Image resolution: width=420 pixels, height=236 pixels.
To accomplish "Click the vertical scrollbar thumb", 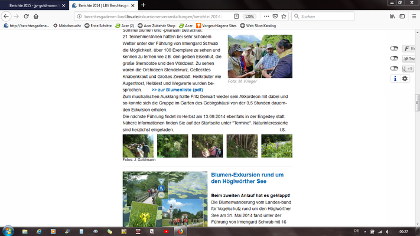I will point(417,103).
